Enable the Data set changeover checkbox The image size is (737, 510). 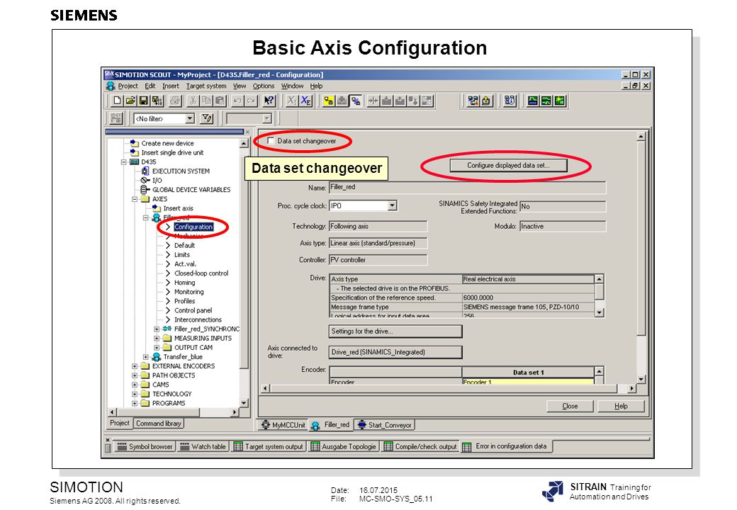(x=271, y=140)
